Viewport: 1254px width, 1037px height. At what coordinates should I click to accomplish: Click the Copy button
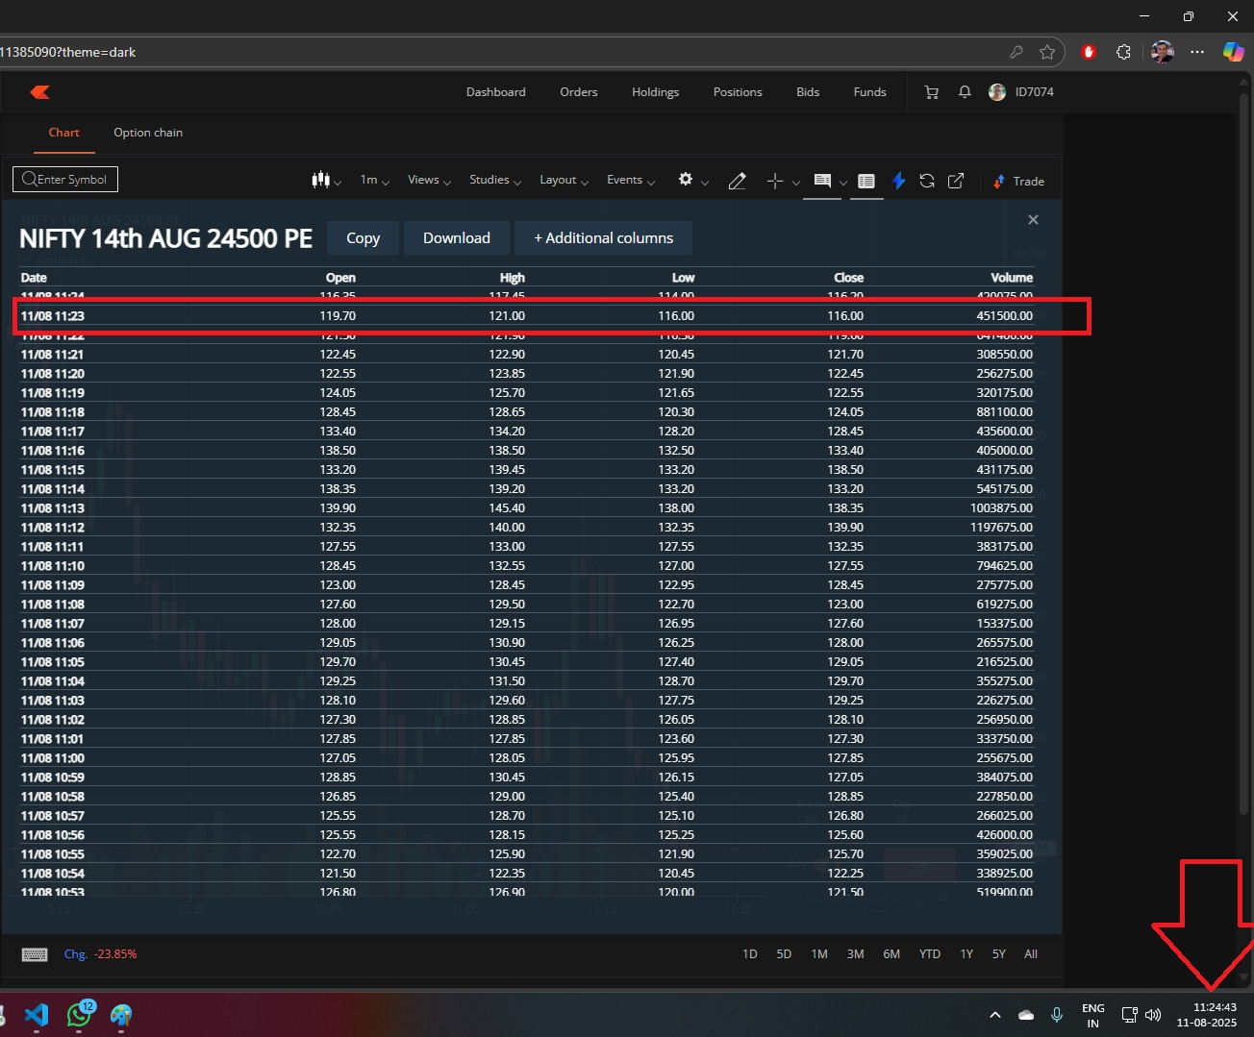(x=364, y=238)
